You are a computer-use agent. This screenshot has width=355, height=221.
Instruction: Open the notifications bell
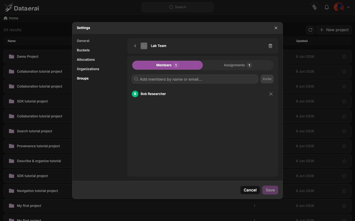click(x=327, y=7)
